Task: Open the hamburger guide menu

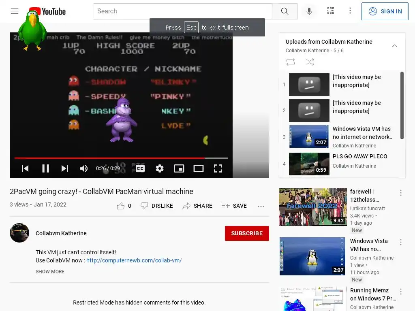Action: point(15,11)
